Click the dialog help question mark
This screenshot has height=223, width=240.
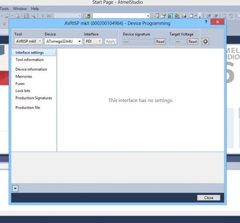point(206,22)
